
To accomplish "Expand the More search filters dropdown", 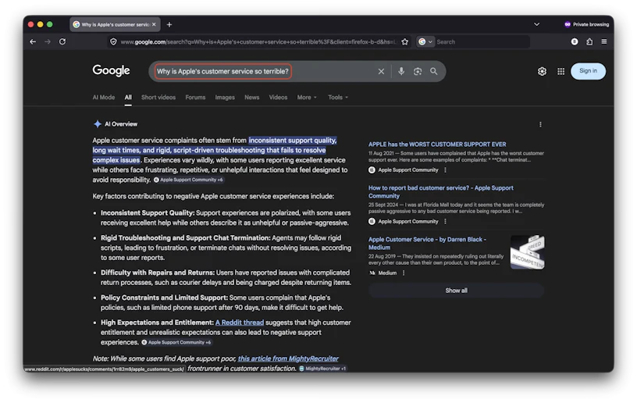I will click(307, 98).
